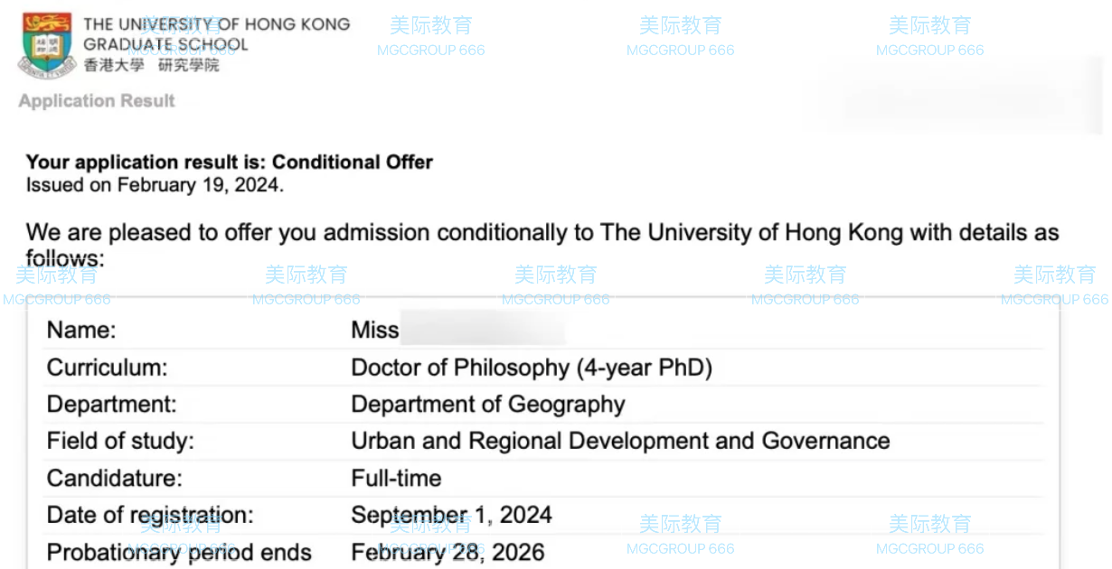1112x569 pixels.
Task: Click the 'Field of study:' row label
Action: point(120,442)
